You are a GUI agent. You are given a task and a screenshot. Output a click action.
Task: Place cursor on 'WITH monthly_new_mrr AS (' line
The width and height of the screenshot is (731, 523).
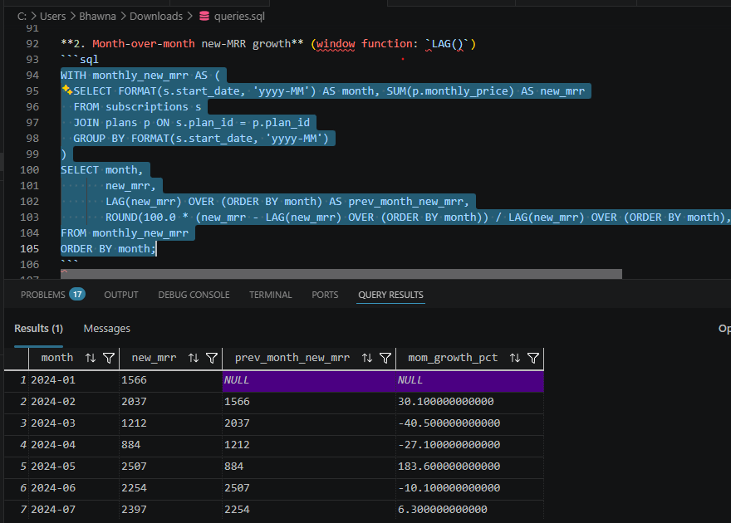[x=140, y=76]
